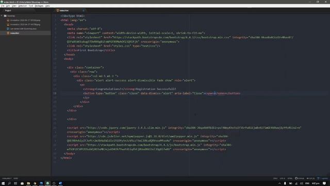
Task: Click the closing body tag line
Action: click(69, 153)
